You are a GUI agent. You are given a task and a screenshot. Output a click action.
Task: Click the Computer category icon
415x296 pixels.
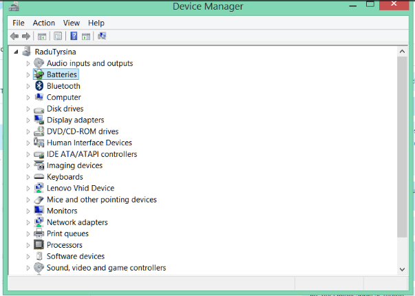(39, 97)
